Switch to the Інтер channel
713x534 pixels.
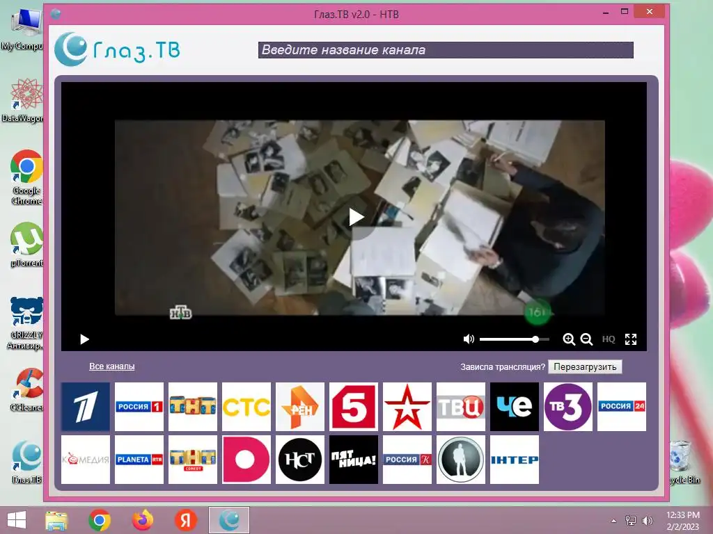515,460
